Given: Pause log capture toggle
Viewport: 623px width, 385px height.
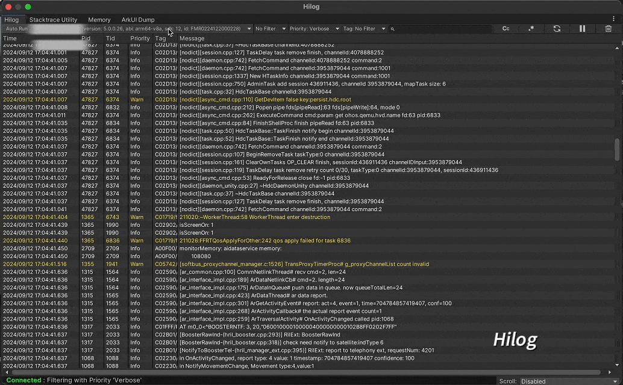Looking at the screenshot, I should coord(581,28).
